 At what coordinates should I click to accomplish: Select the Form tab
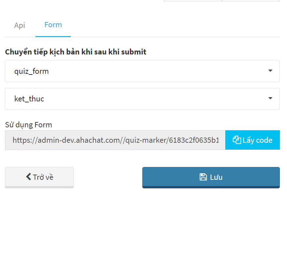(x=53, y=25)
